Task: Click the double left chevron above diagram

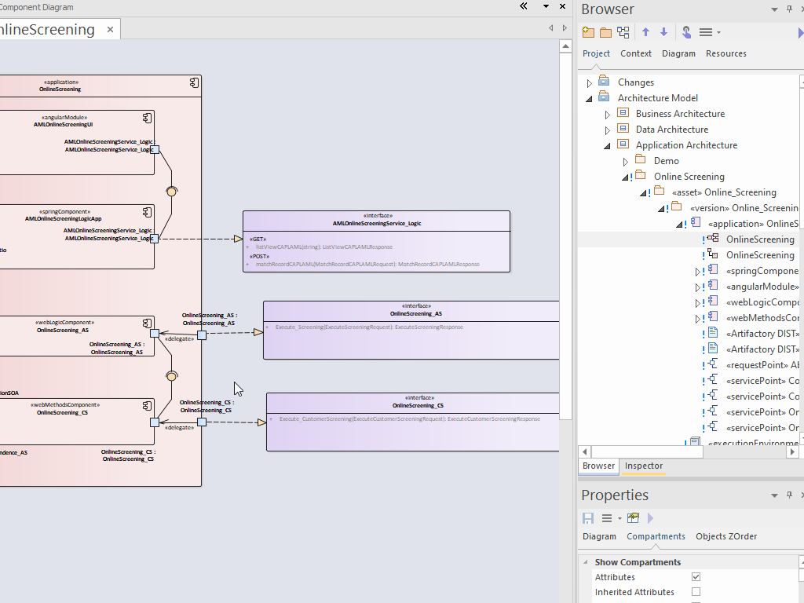Action: 524,6
